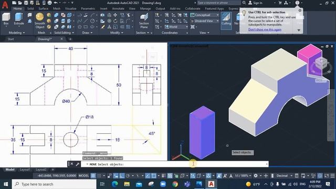
Task: Switch to the Surface ribbon tab
Action: (43, 8)
